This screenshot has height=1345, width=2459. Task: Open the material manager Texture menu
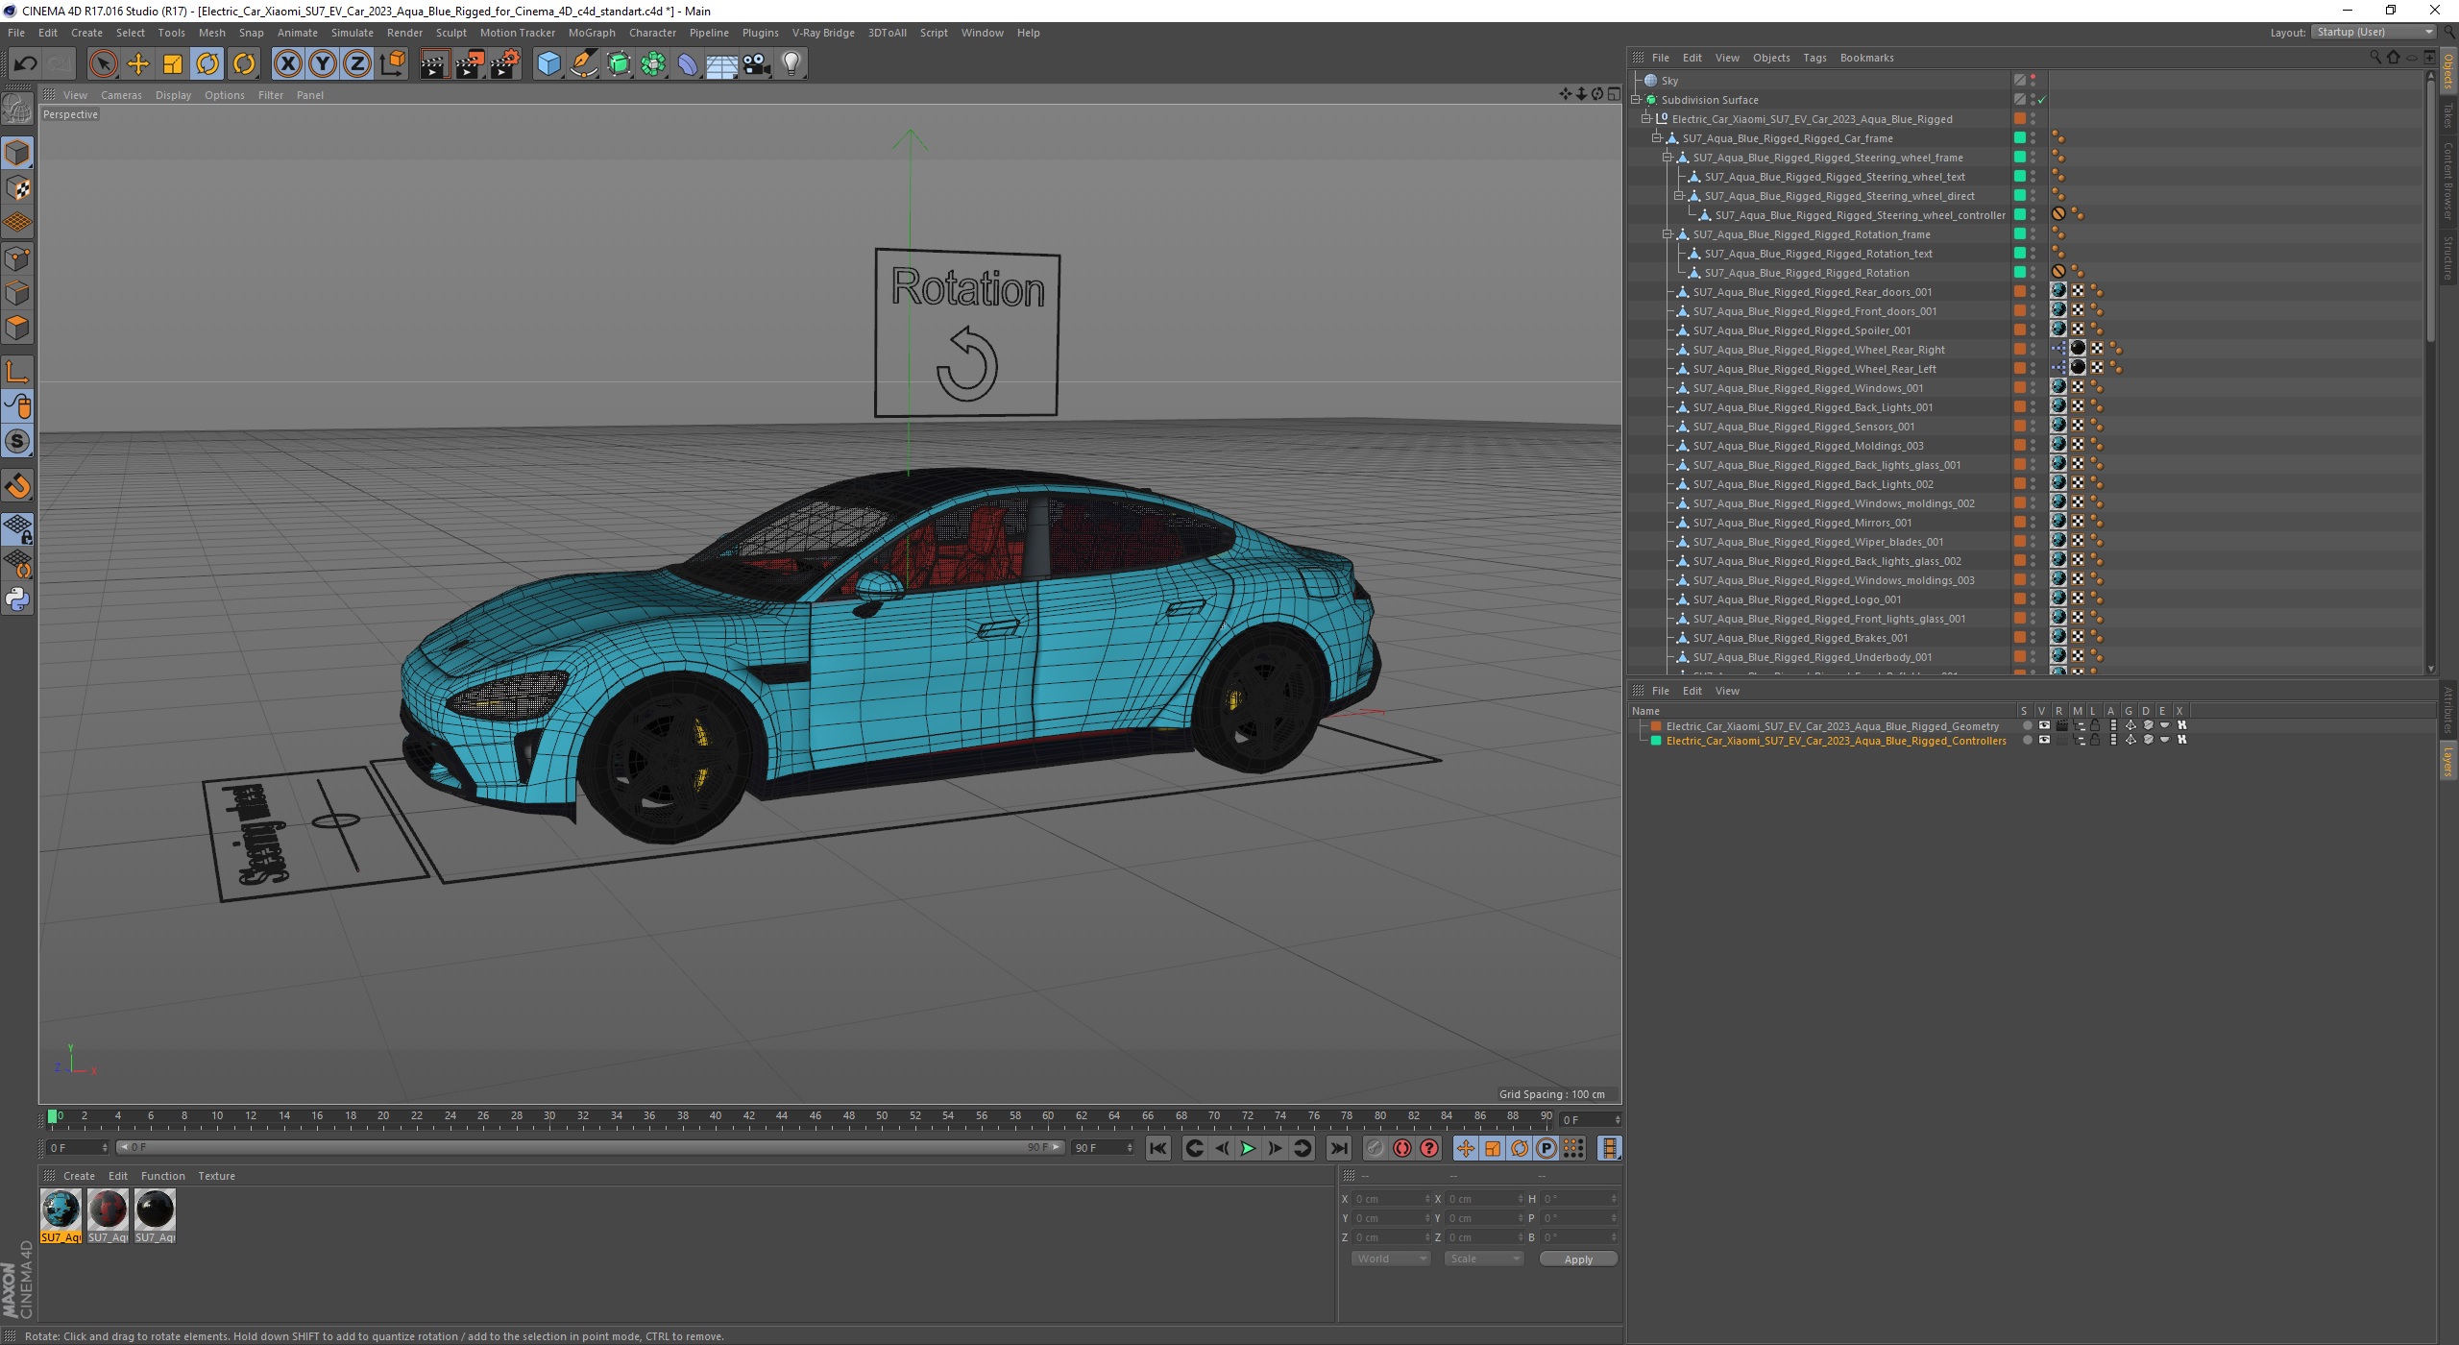216,1176
